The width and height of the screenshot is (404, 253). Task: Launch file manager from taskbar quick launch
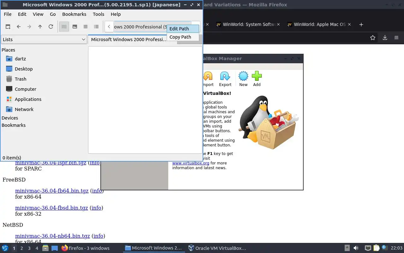click(x=45, y=248)
